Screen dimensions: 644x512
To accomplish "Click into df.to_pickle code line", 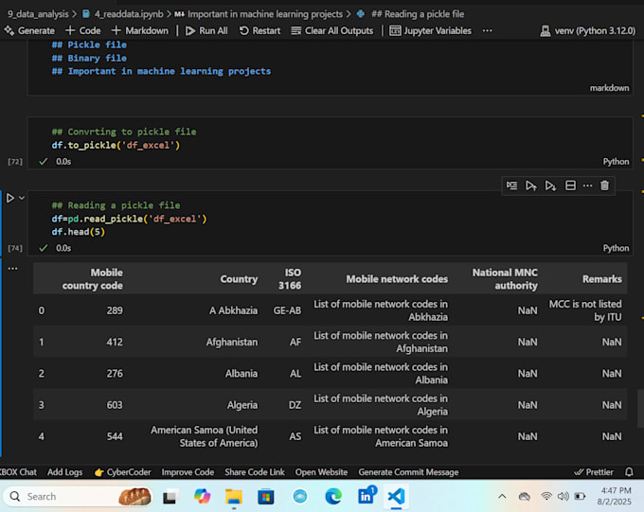I will coord(116,146).
